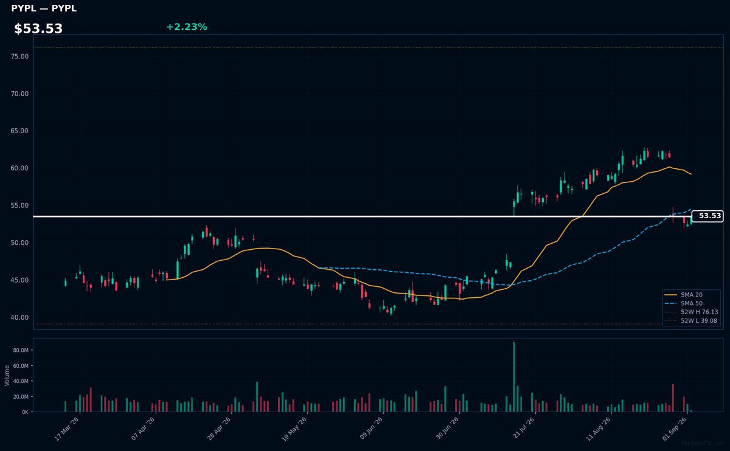This screenshot has height=451, width=730.
Task: Click the 75.00 price axis label
Action: [x=20, y=57]
